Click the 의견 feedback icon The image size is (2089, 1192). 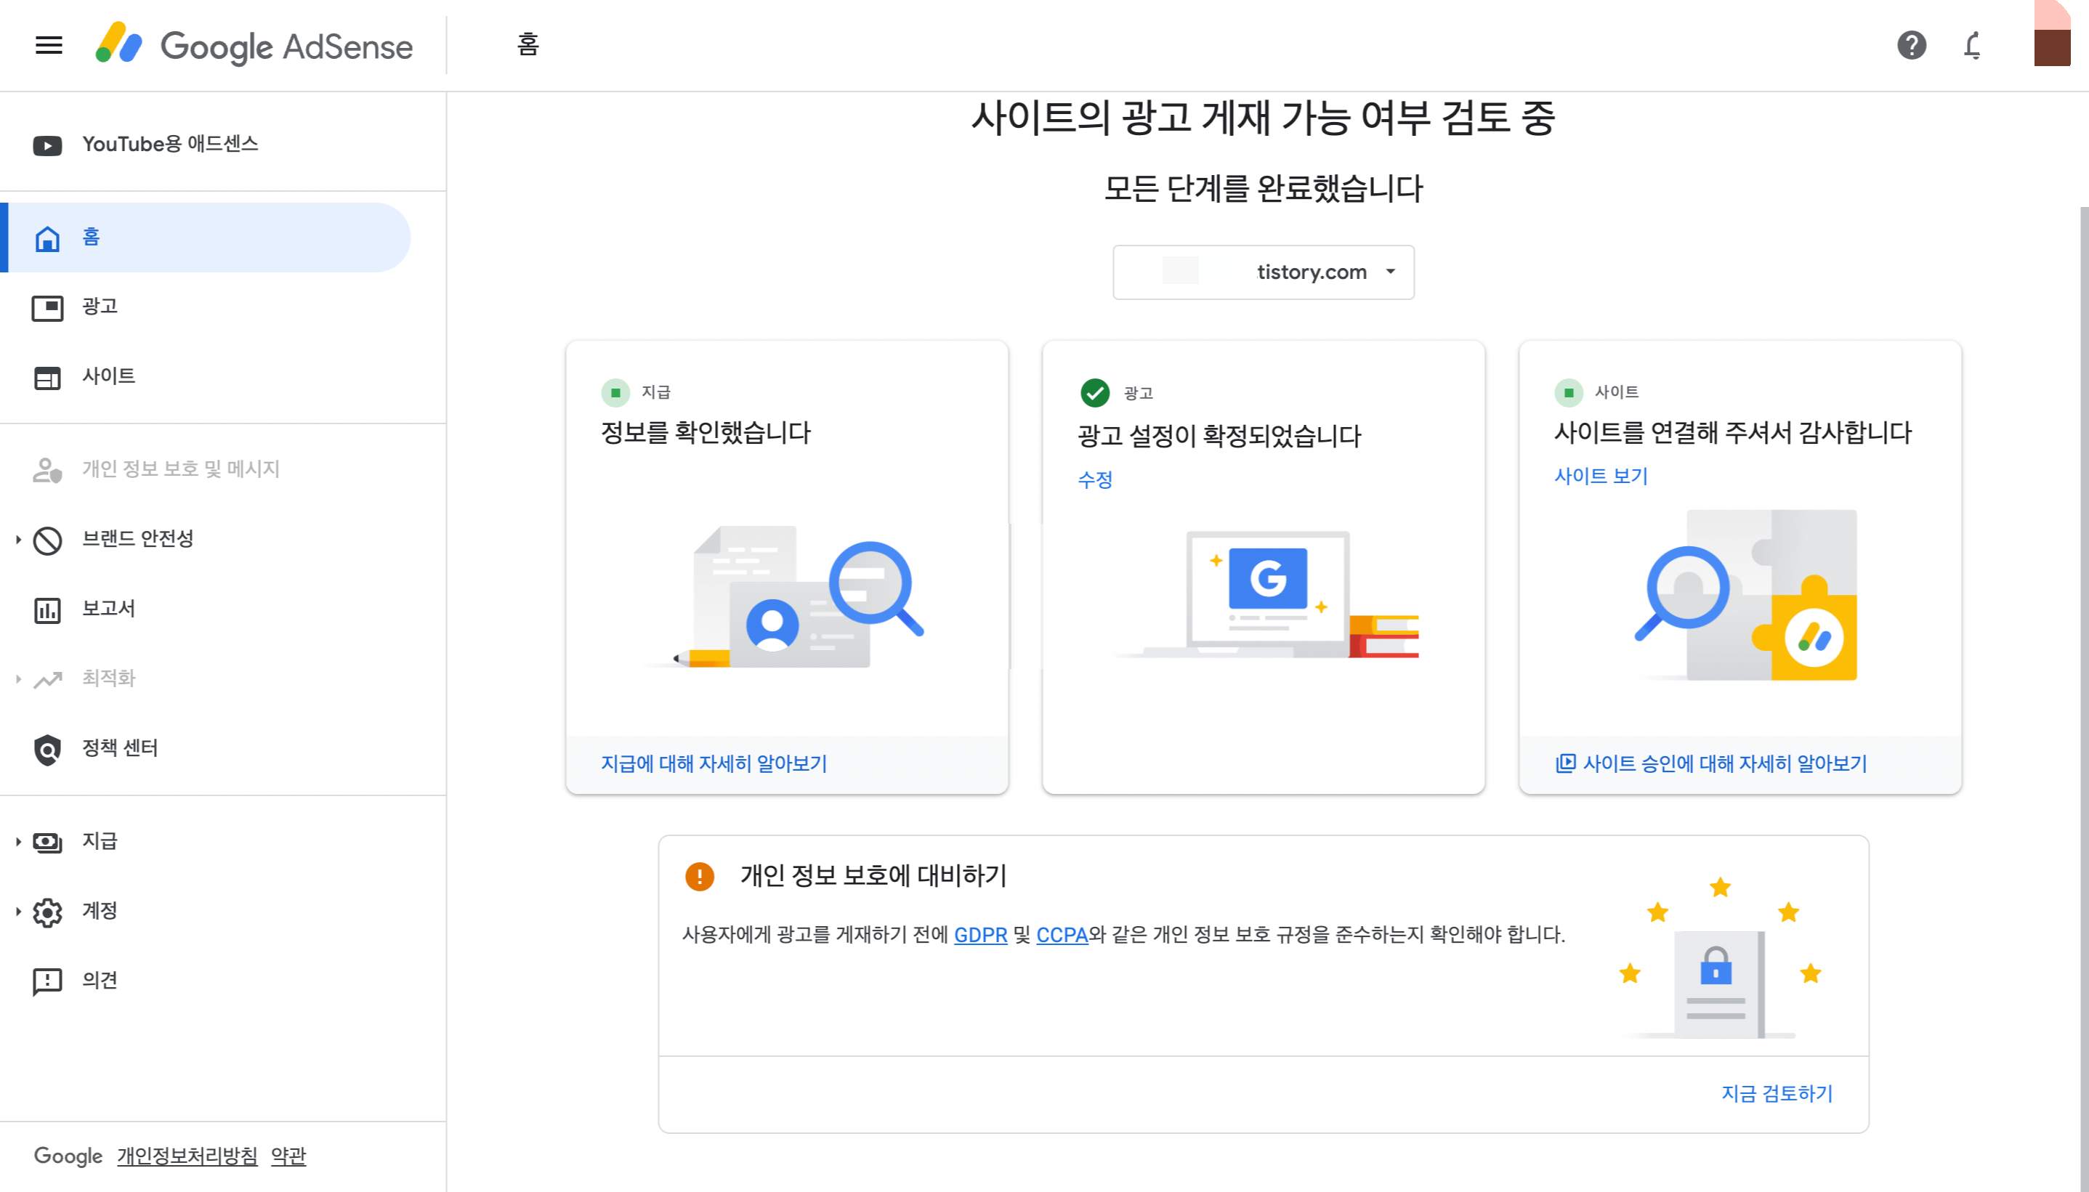click(x=47, y=981)
